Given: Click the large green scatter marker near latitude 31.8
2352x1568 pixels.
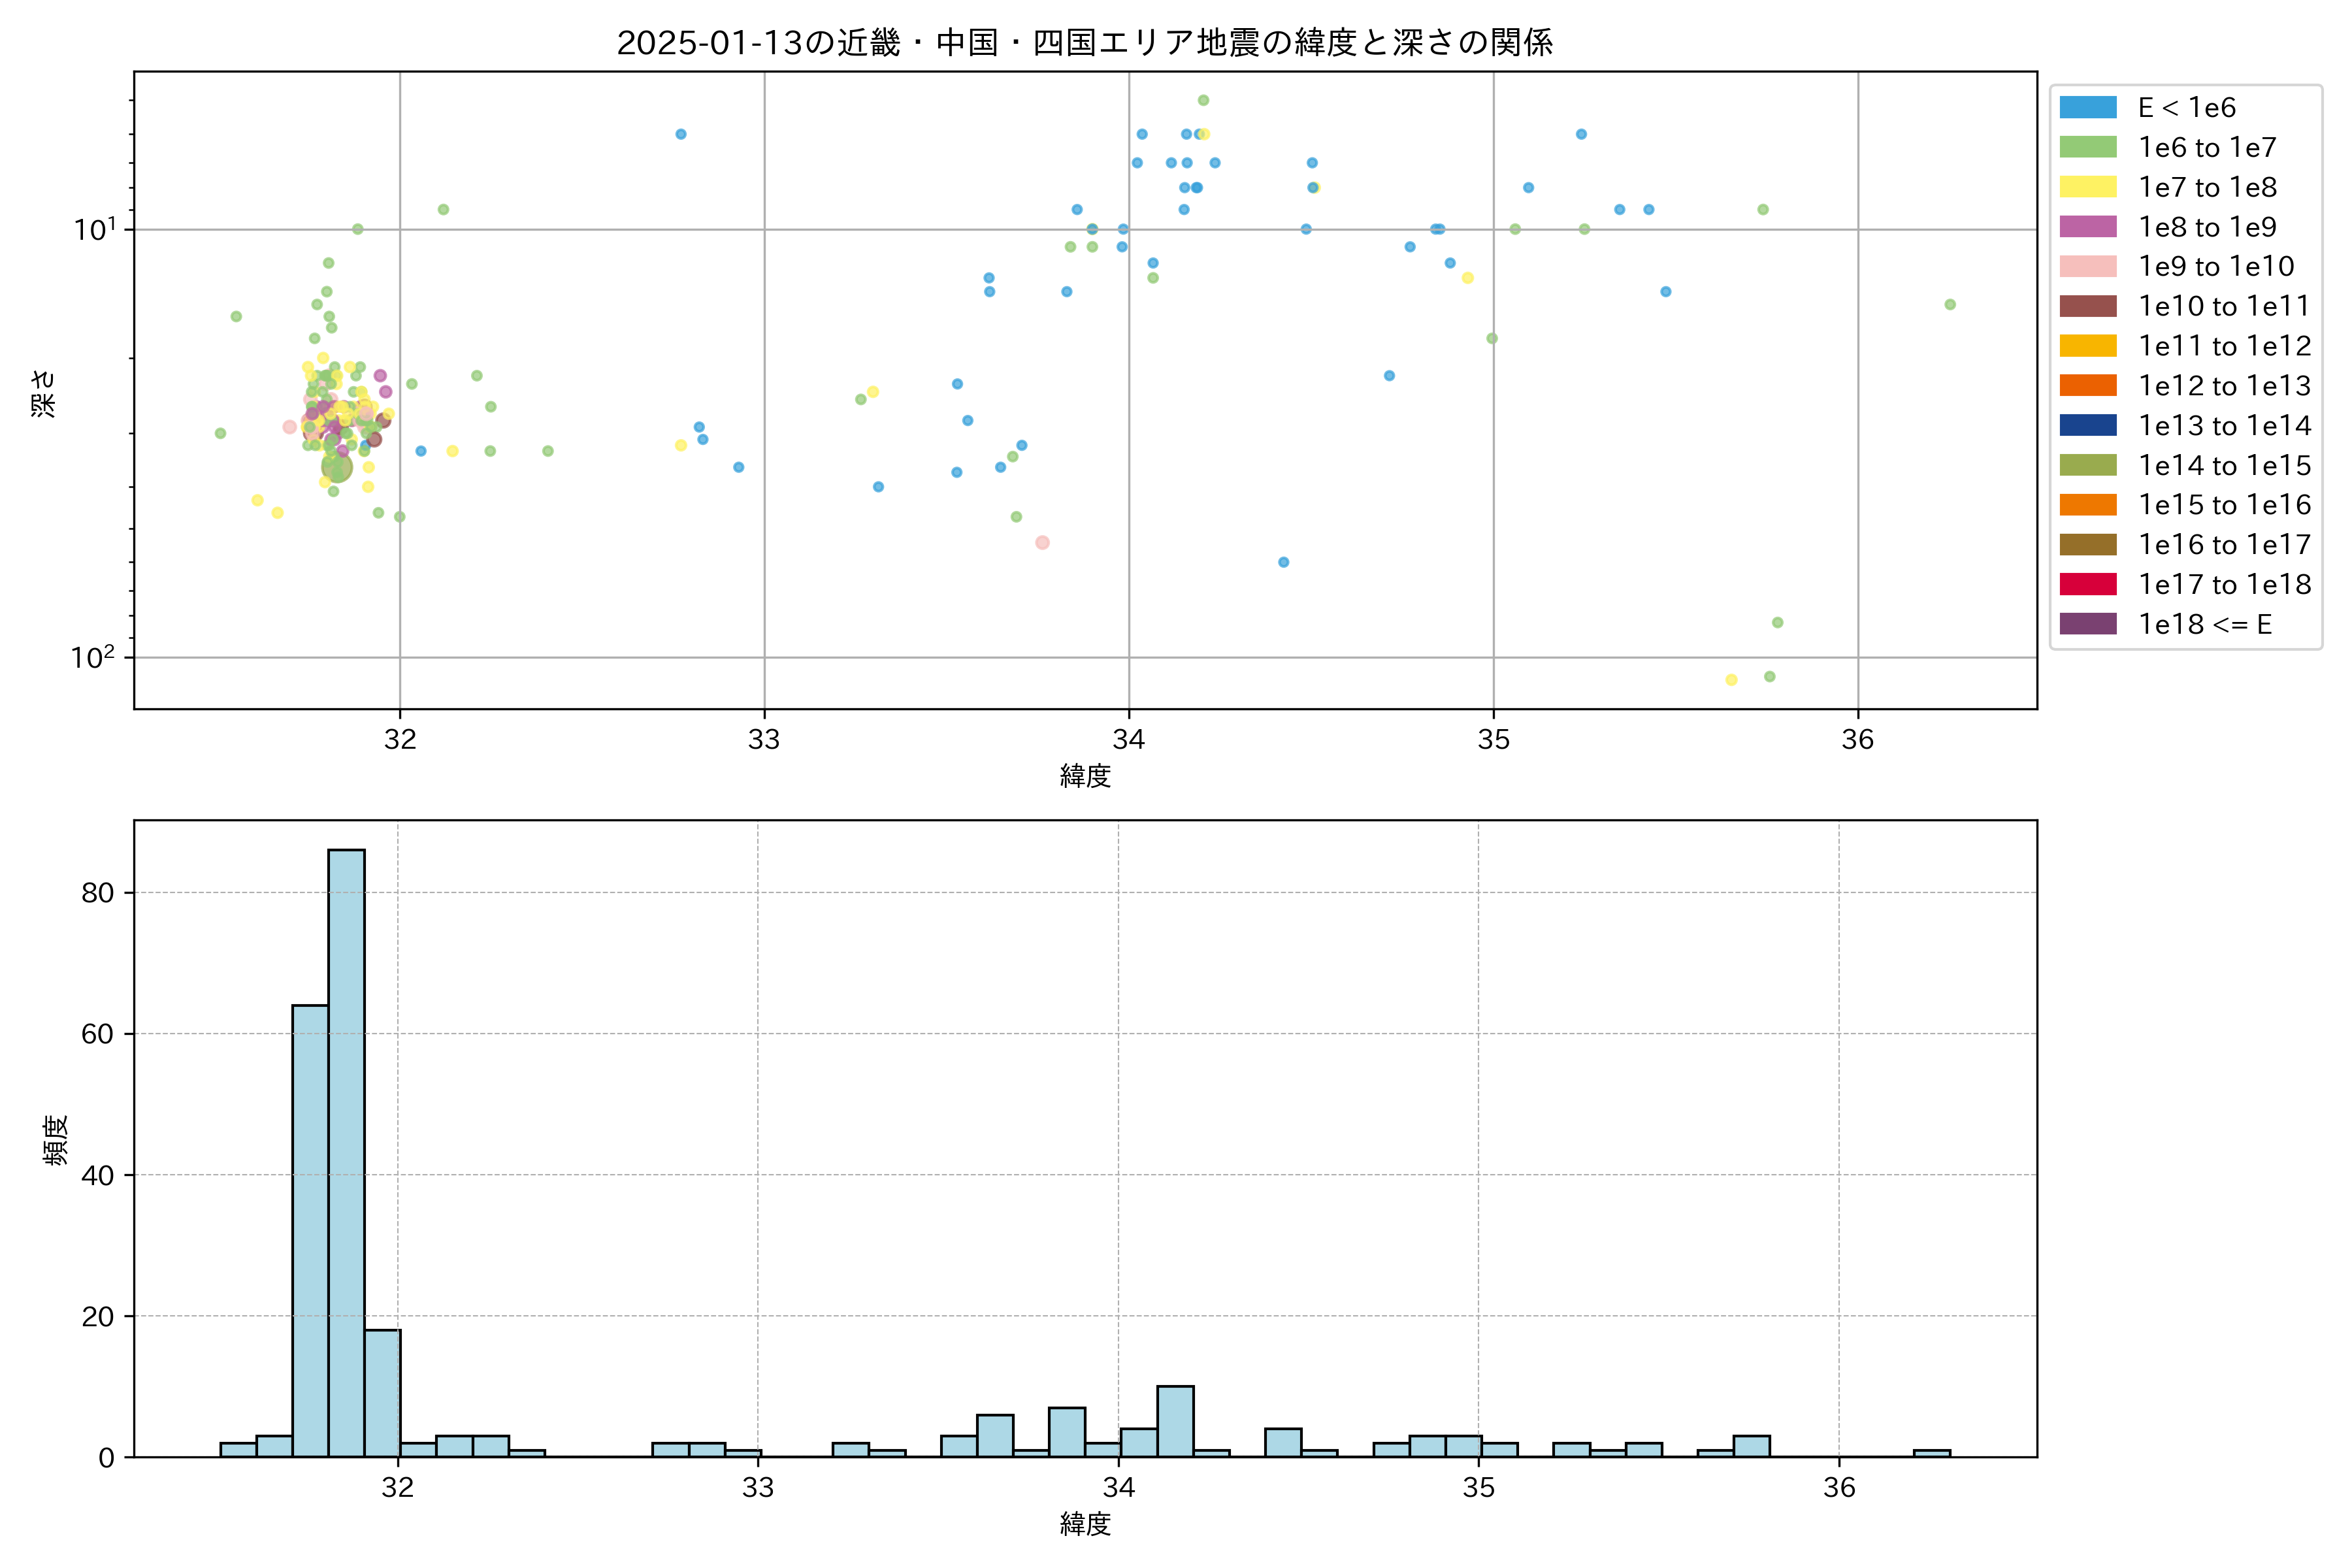Looking at the screenshot, I should [x=337, y=466].
